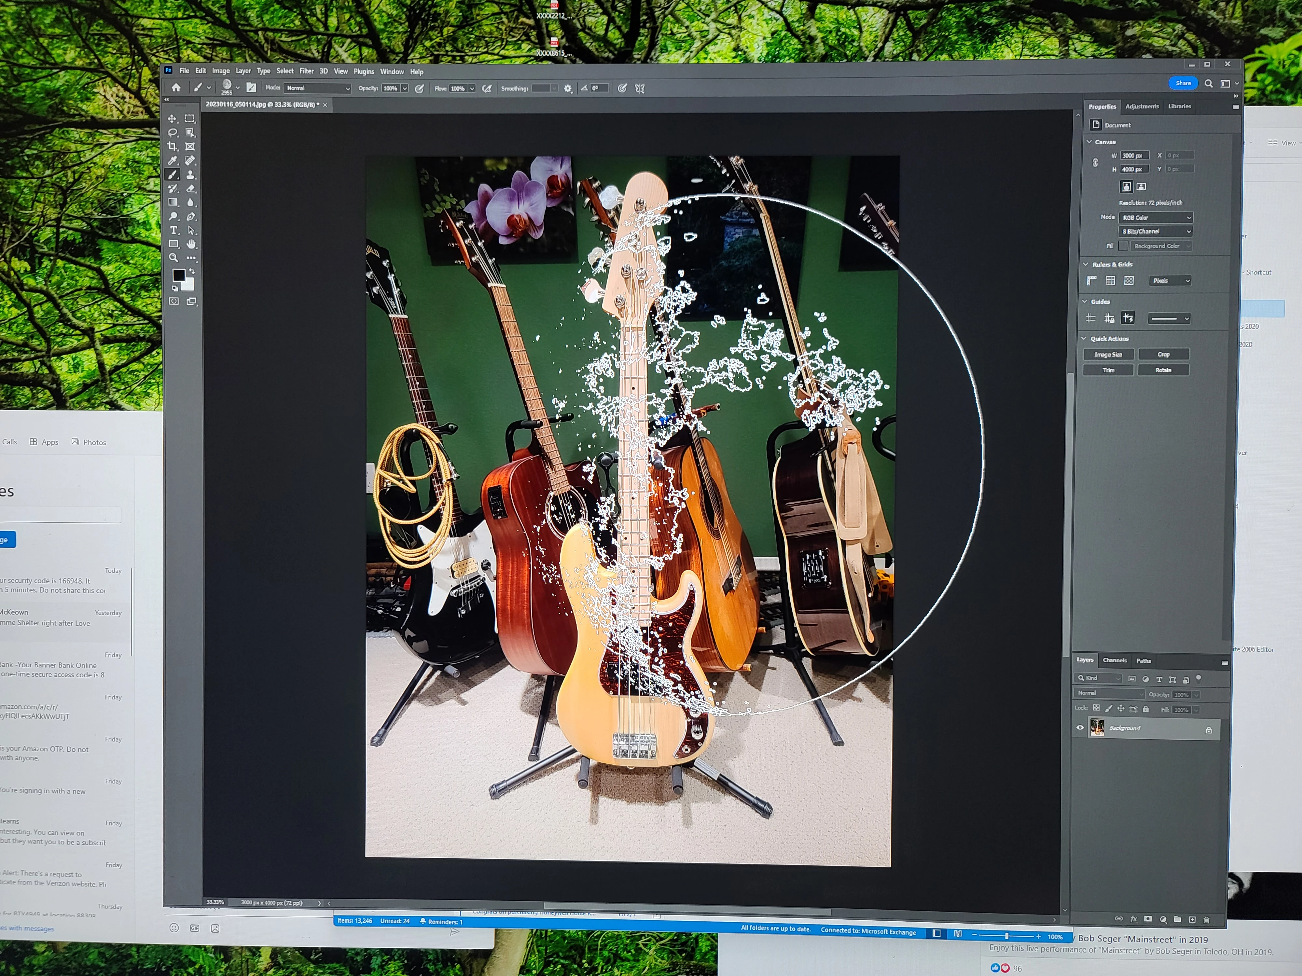
Task: Hide the Background layer eye icon
Action: [x=1080, y=728]
